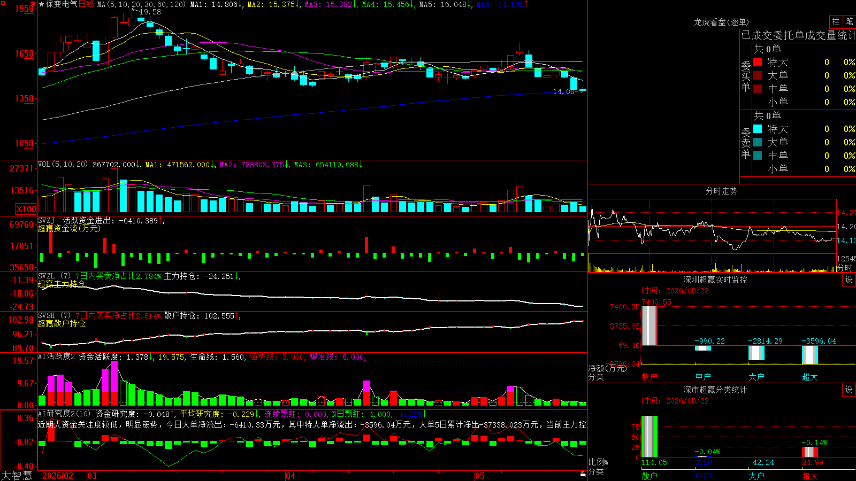856x481 pixels.
Task: Jump to month 05 on the date axis
Action: pyautogui.click(x=480, y=476)
